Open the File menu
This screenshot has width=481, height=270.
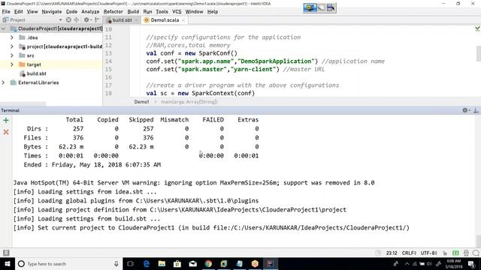pyautogui.click(x=6, y=12)
